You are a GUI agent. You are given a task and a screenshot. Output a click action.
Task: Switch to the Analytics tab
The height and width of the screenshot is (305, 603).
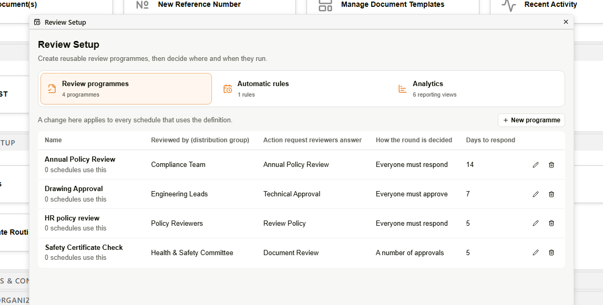click(477, 89)
